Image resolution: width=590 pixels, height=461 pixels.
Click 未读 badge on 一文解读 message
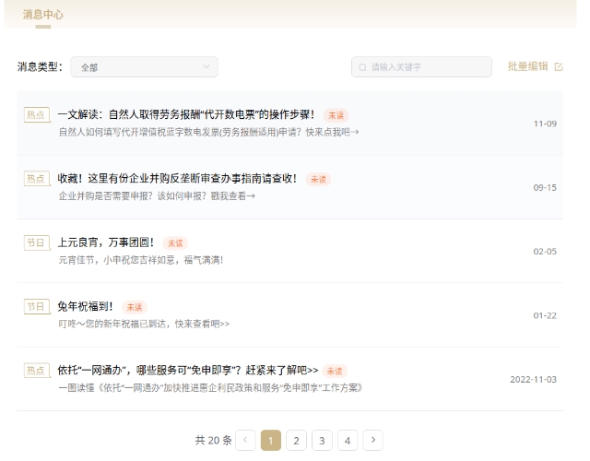click(336, 115)
